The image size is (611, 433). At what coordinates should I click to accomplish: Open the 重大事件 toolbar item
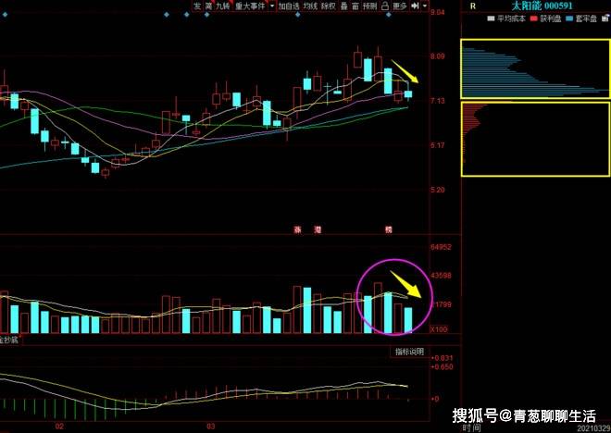point(250,6)
